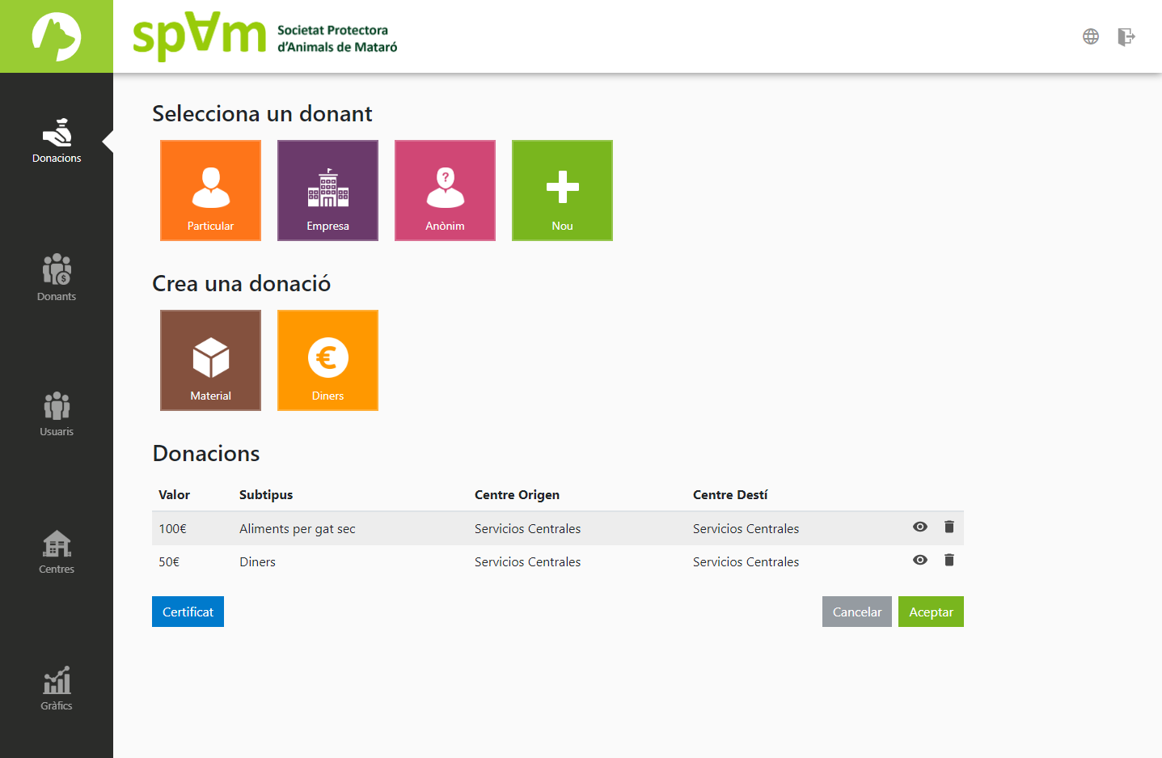1162x758 pixels.
Task: Create a Material donation tile
Action: 210,360
